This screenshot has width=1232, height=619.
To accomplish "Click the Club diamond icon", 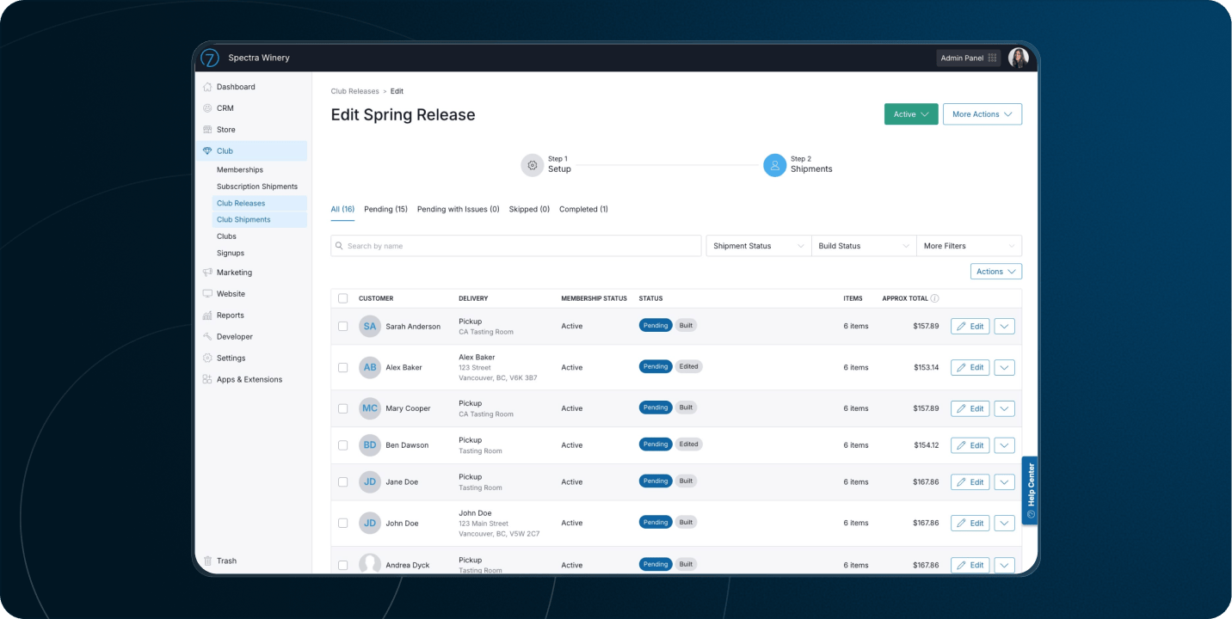I will click(207, 151).
